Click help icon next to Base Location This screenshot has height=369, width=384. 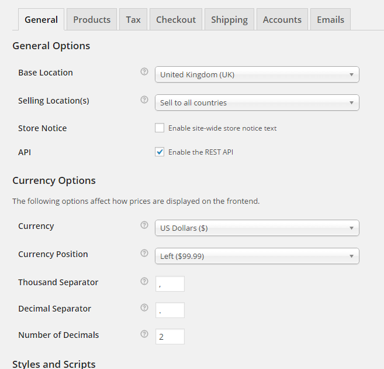144,72
